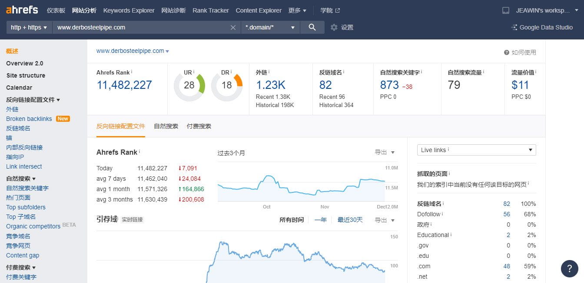
Task: Select 一年 time range
Action: click(321, 220)
